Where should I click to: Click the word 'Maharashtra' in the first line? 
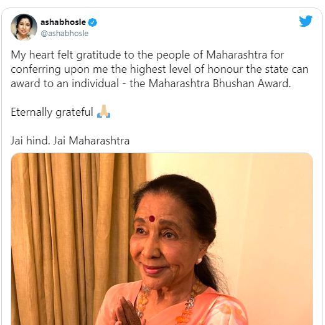click(237, 55)
